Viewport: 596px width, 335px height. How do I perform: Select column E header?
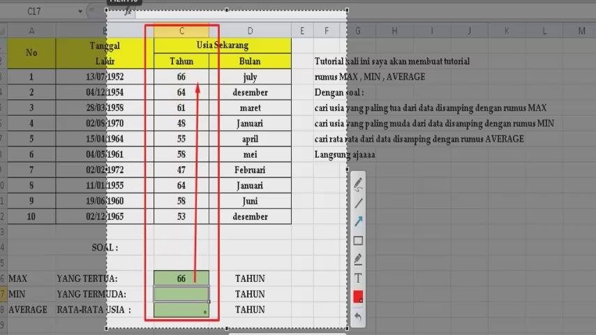pos(302,31)
